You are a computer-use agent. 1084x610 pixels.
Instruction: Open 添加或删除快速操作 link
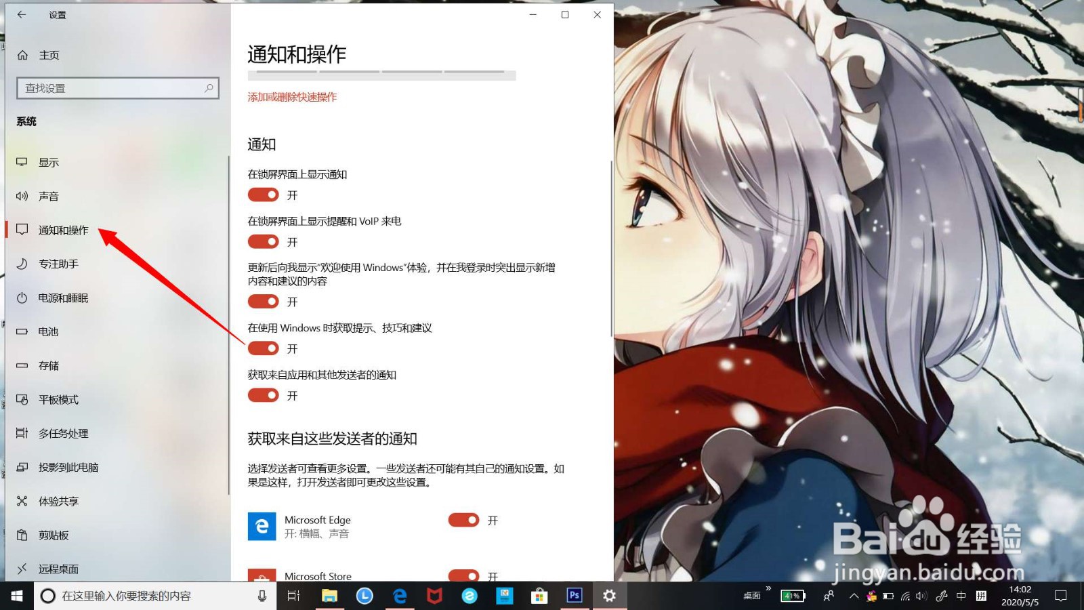(292, 97)
